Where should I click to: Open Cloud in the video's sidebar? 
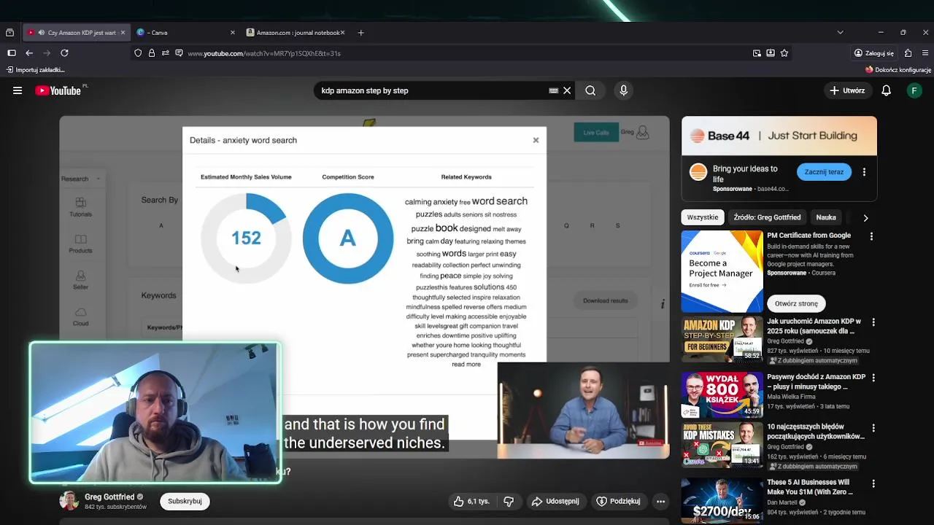coord(80,317)
